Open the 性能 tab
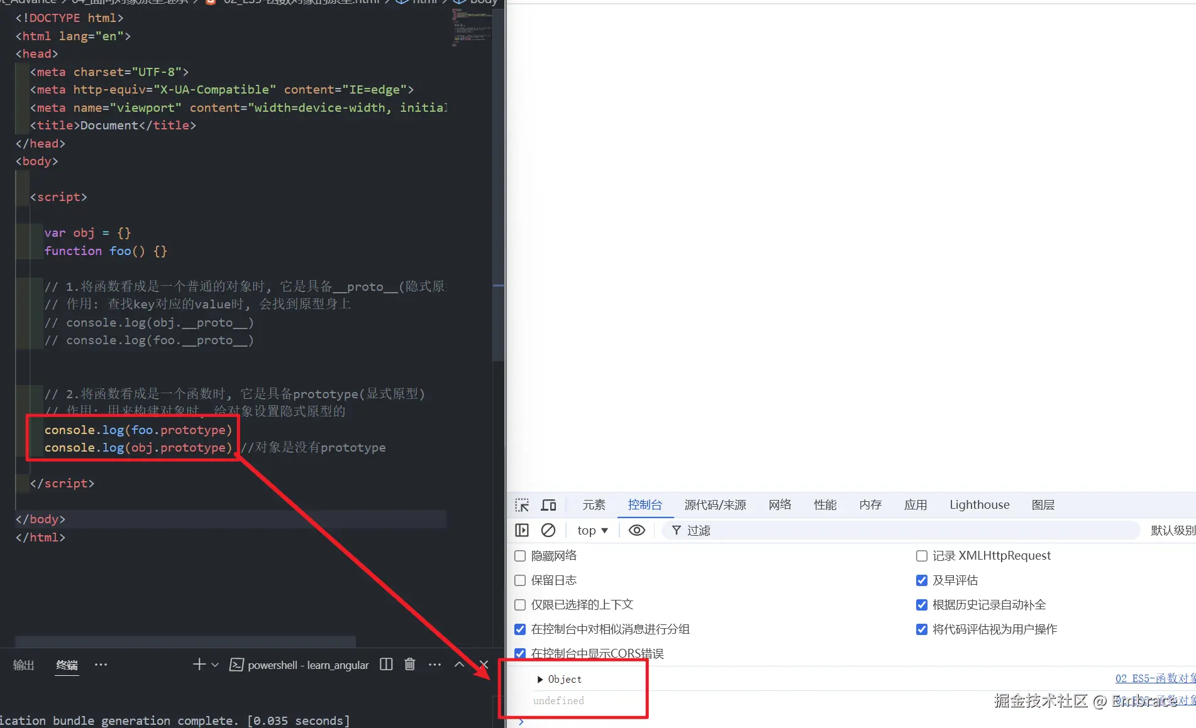The height and width of the screenshot is (728, 1196). tap(825, 505)
